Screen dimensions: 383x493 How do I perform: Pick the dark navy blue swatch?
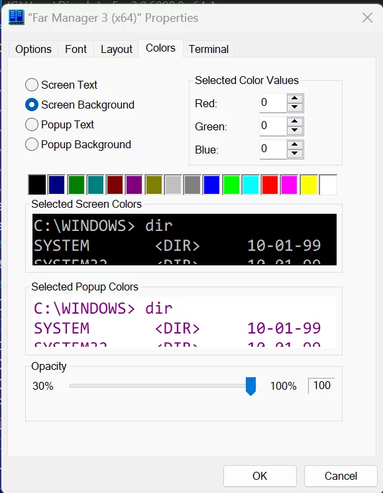pos(56,185)
